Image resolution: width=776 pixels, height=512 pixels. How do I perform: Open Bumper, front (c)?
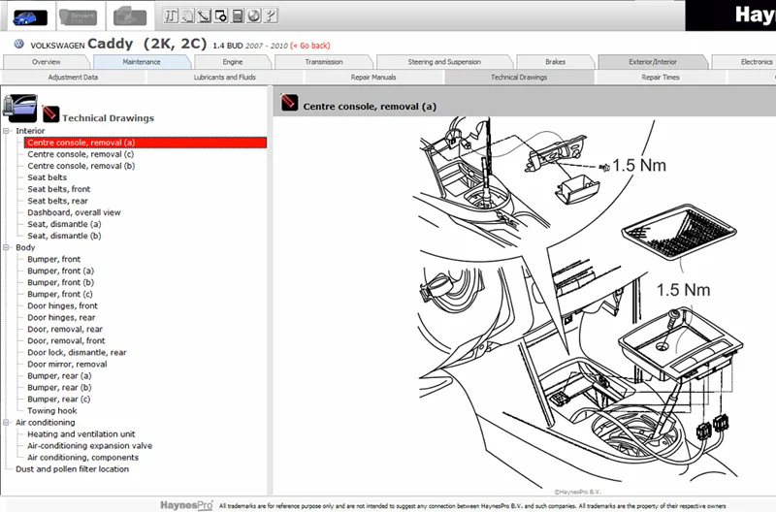60,294
